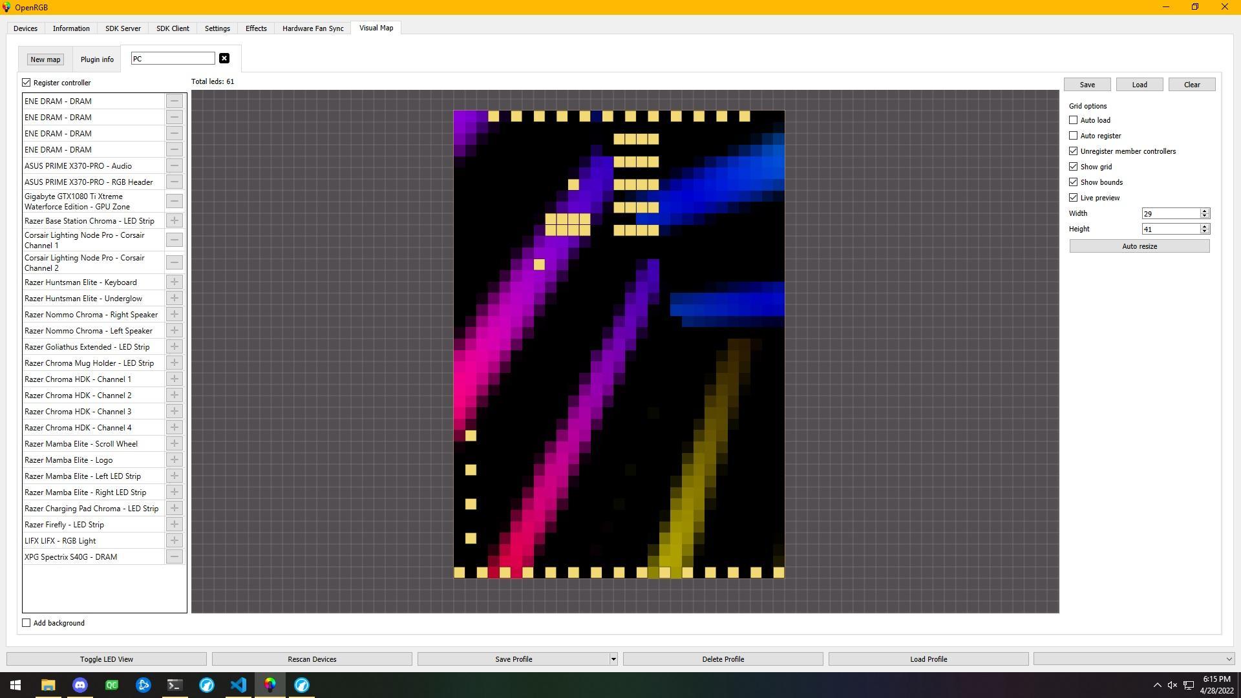This screenshot has height=698, width=1241.
Task: Click the Auto resize button
Action: tap(1140, 246)
